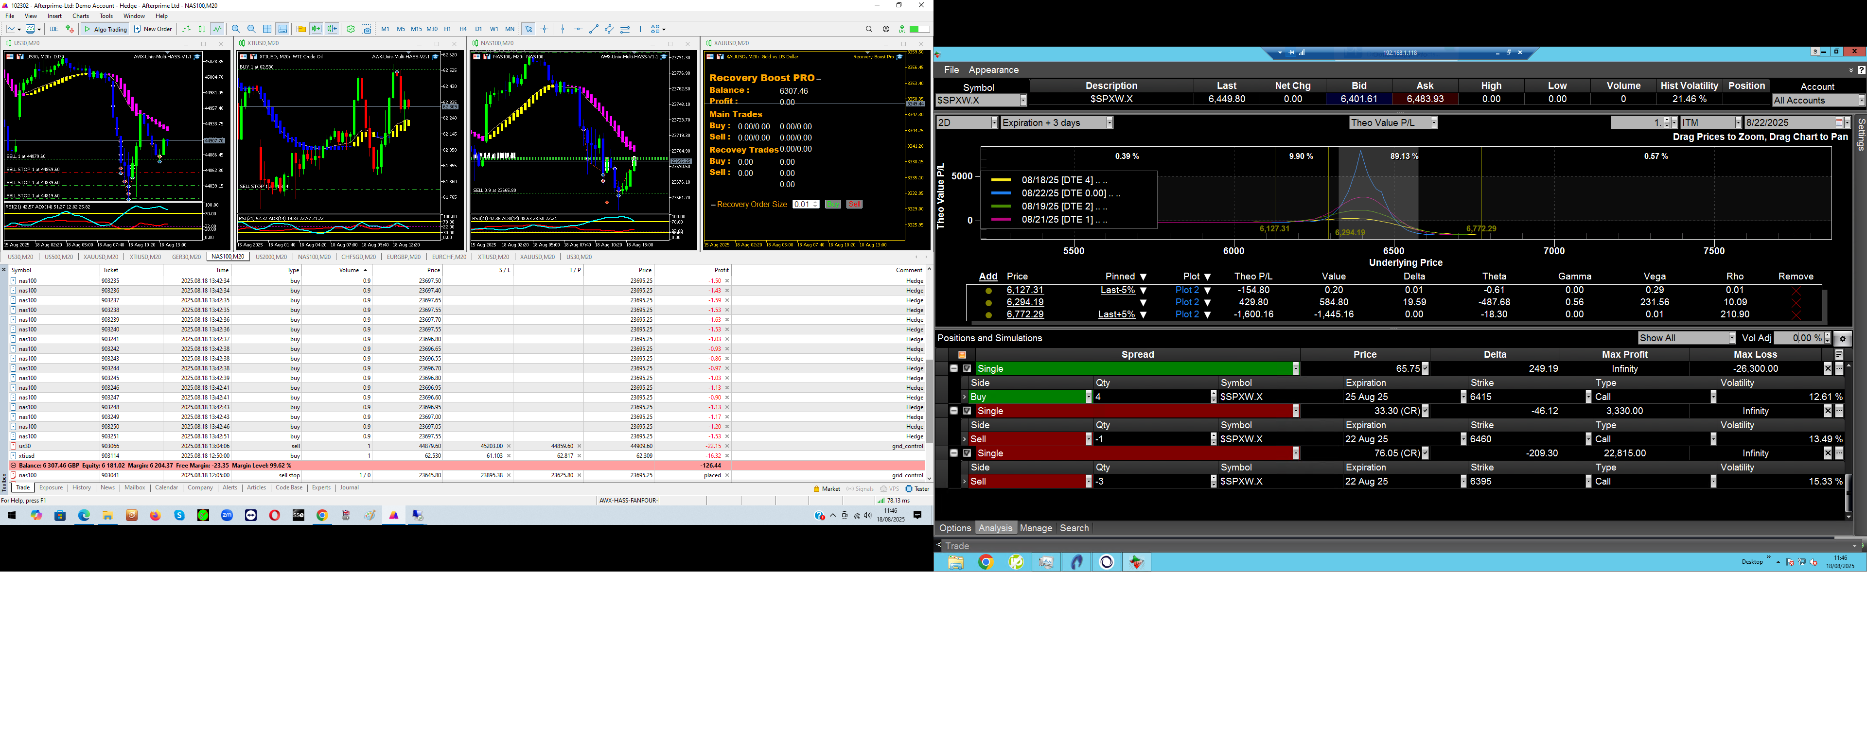Click the New Order button
This screenshot has height=729, width=1867.
(153, 29)
